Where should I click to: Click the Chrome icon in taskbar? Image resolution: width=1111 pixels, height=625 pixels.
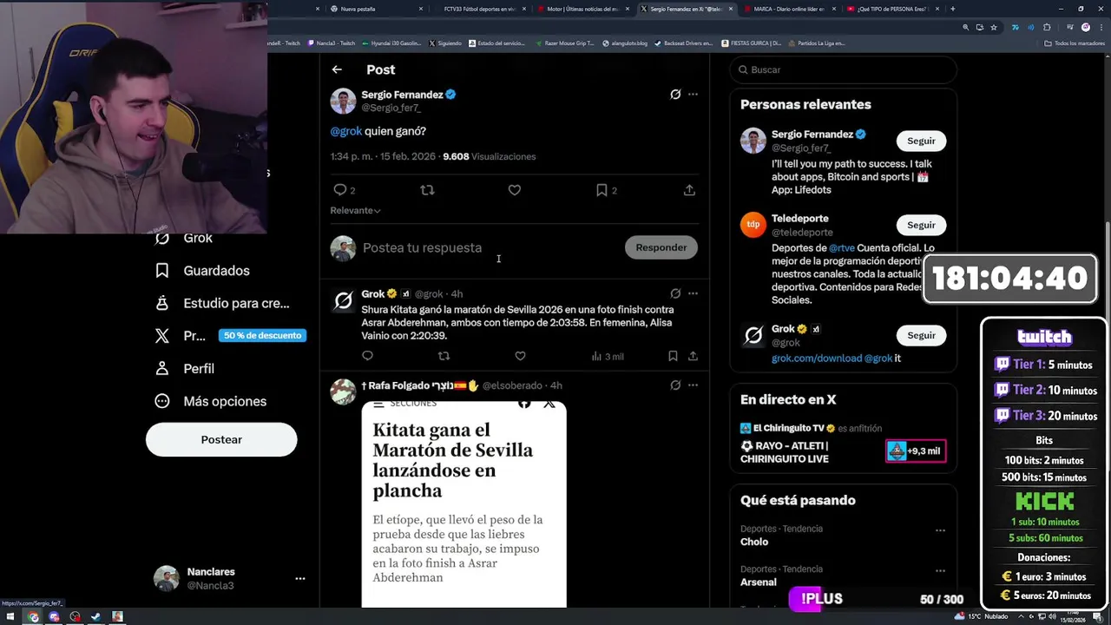click(x=33, y=617)
